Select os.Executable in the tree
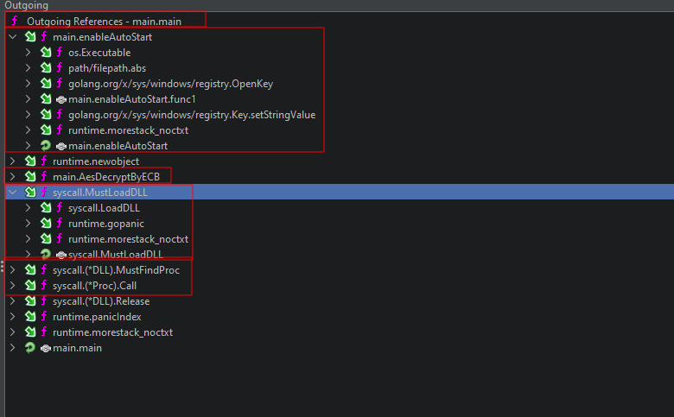Screen dimensions: 674x417 99,53
